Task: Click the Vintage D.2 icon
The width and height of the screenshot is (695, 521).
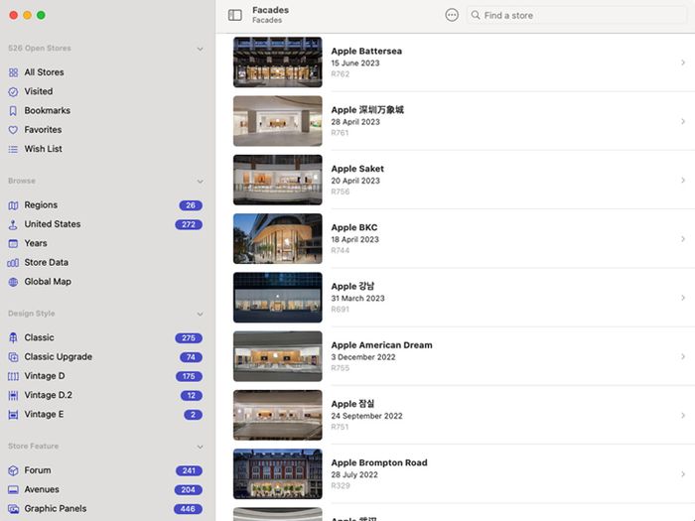Action: coord(13,395)
